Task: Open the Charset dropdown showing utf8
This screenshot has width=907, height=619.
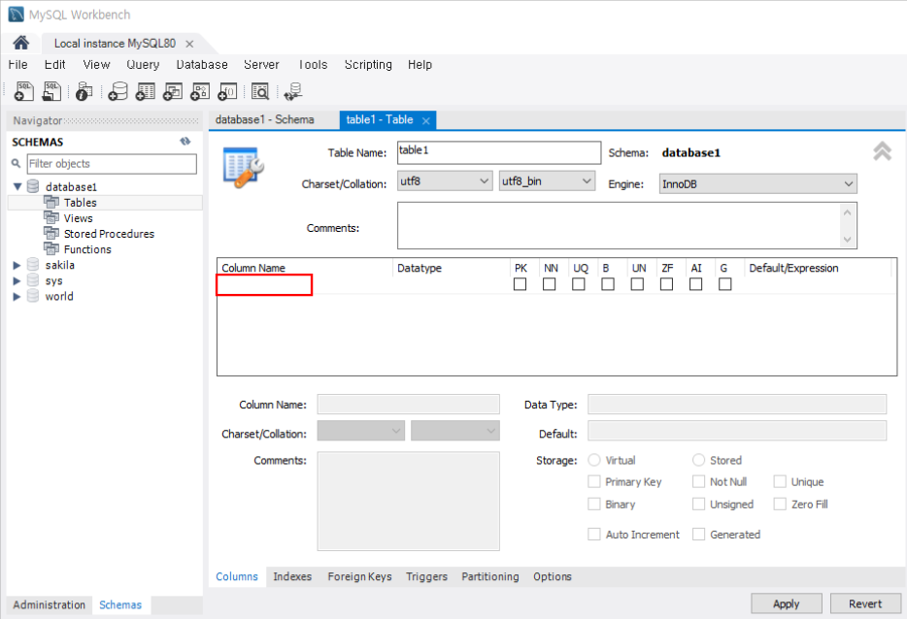Action: (x=444, y=179)
